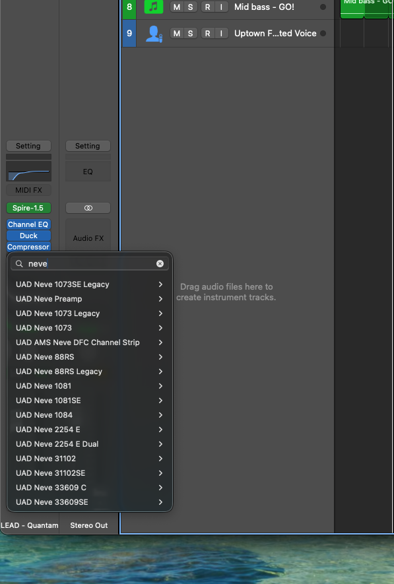Solo the Uptown F...ted Voice track

(190, 34)
